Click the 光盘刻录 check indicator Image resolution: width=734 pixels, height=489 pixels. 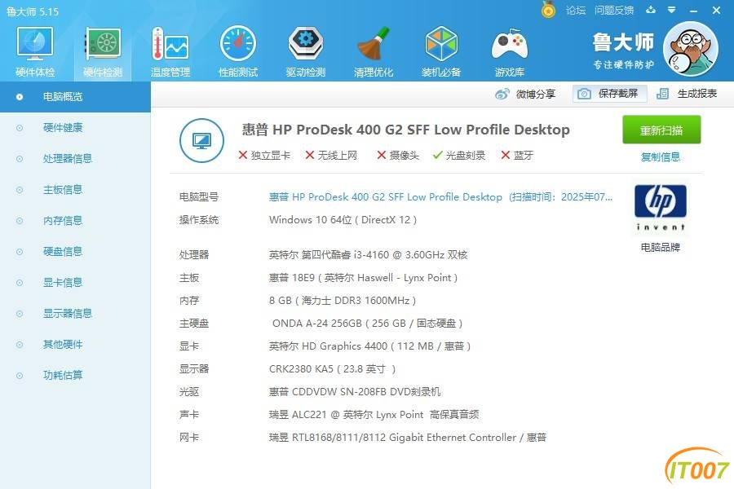pos(459,156)
